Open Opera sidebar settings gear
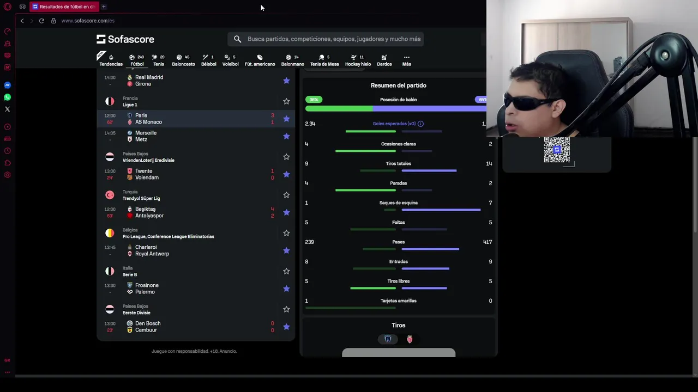Viewport: 698px width, 392px height. [x=8, y=175]
